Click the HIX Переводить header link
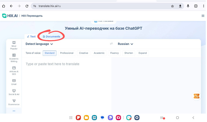This screenshot has height=122, width=207. (32, 16)
